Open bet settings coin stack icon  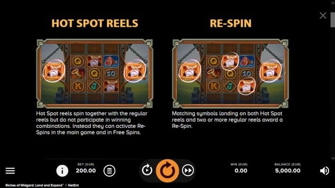coord(109,171)
